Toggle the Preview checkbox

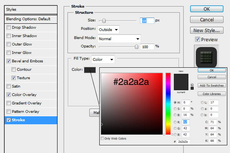(x=197, y=39)
